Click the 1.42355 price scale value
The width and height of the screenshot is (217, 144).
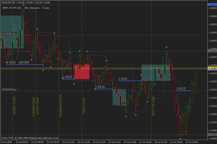coord(212,57)
